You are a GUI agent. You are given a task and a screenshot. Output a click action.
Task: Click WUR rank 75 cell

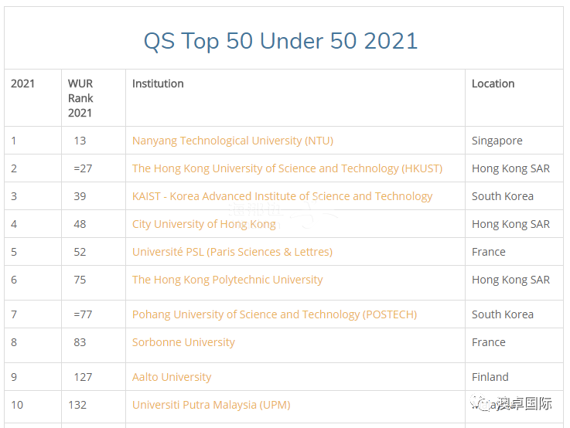80,280
